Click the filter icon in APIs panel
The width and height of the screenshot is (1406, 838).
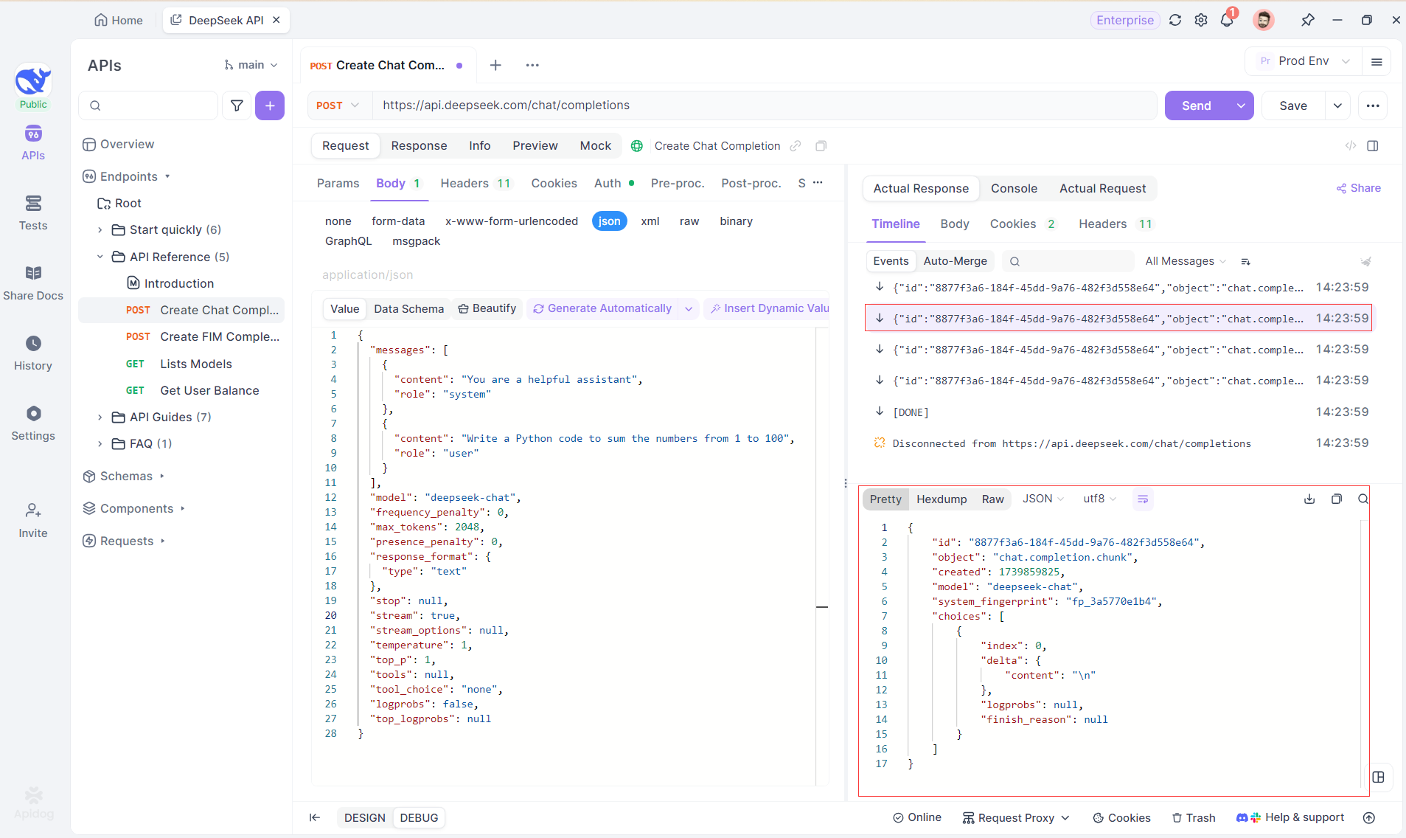pos(237,105)
